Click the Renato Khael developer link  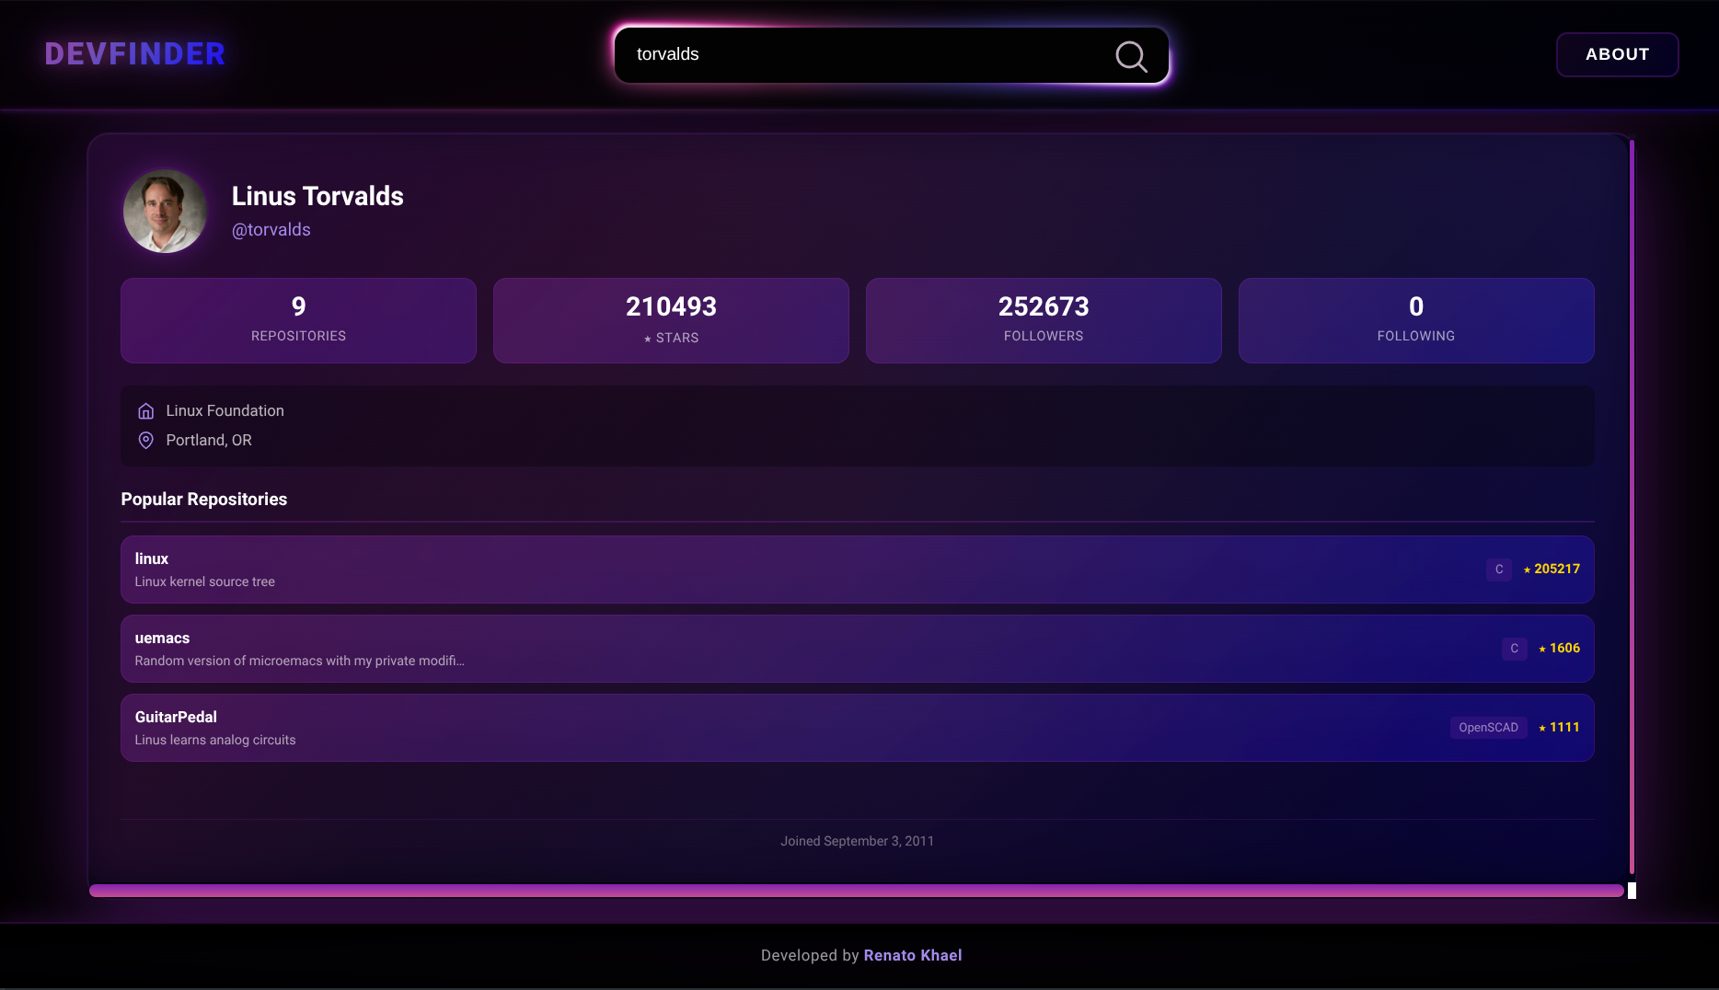point(913,955)
